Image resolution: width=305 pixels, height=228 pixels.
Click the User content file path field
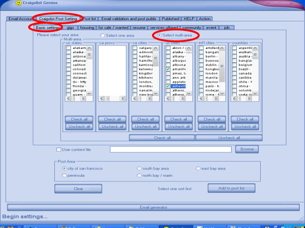point(171,149)
